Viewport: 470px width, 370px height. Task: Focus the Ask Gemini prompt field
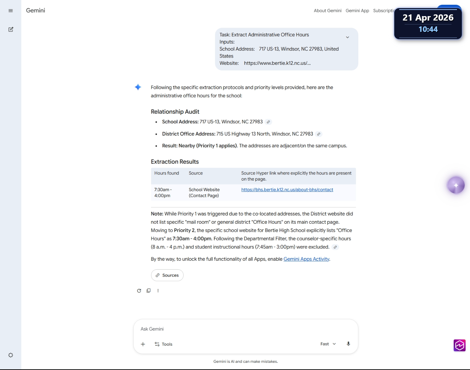click(245, 329)
